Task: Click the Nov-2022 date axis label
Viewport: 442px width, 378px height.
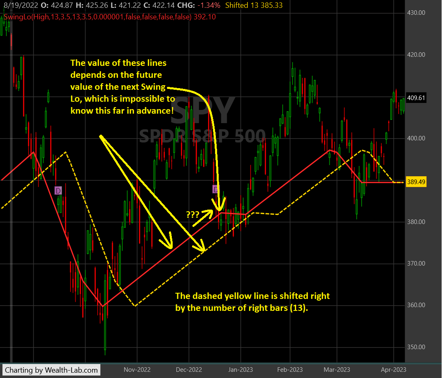Action: 137,369
